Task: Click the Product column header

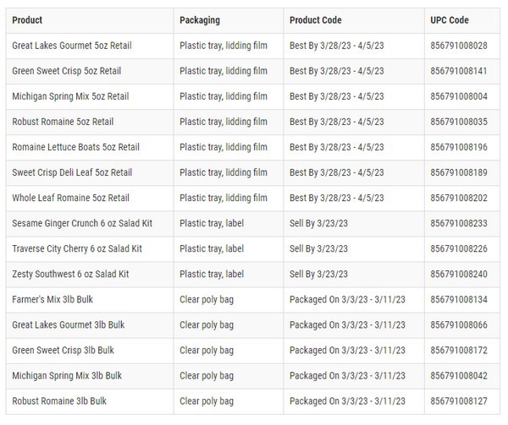Action: coord(27,19)
